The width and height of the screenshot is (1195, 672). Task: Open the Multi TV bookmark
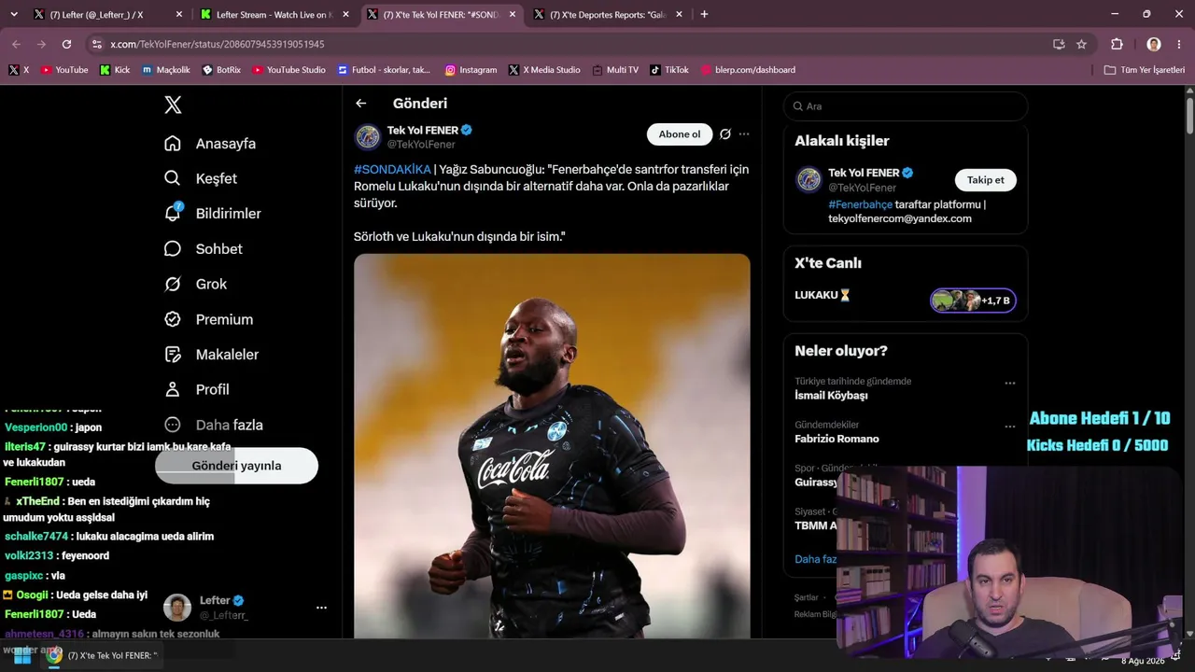pyautogui.click(x=615, y=70)
